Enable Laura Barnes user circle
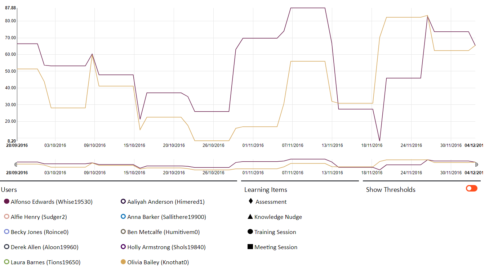This screenshot has width=489, height=270. pyautogui.click(x=6, y=262)
